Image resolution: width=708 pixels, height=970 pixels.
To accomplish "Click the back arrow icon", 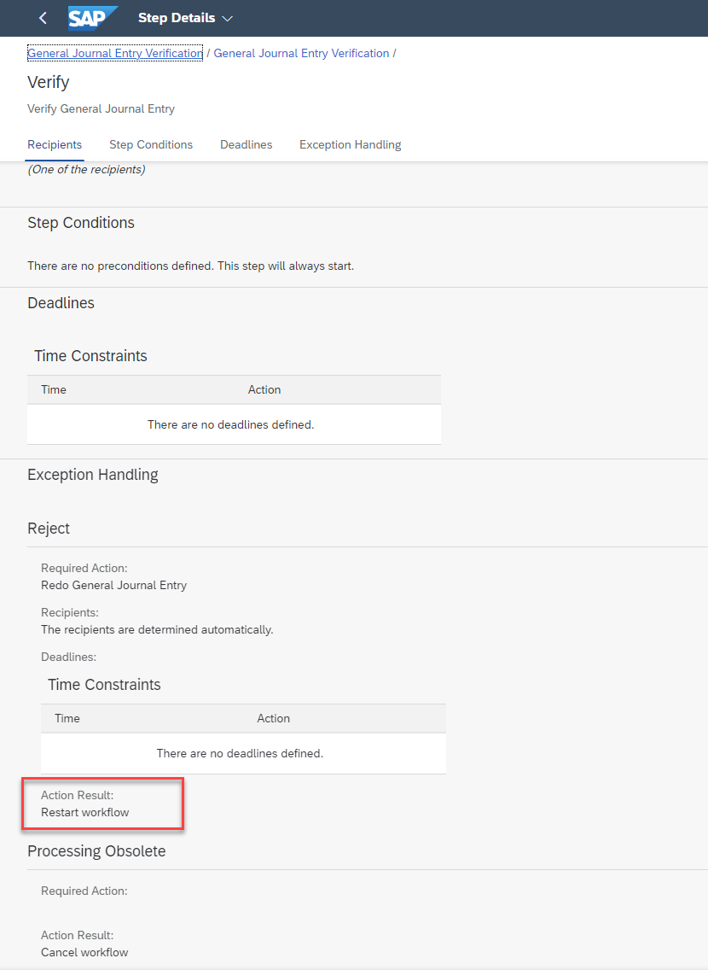I will [43, 18].
